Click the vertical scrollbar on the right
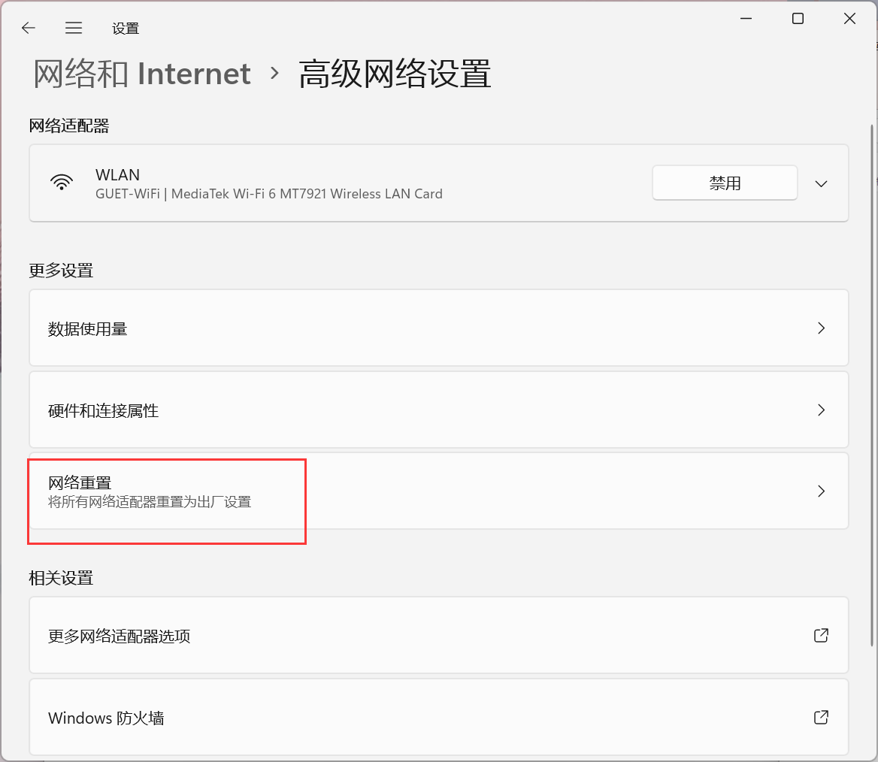The image size is (878, 762). pos(872,386)
